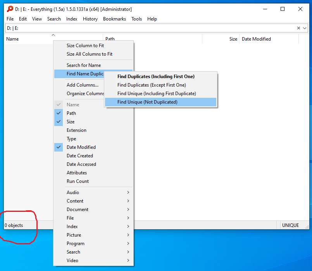Choose Size All Columns to Fit
Image resolution: width=312 pixels, height=271 pixels.
pos(93,54)
